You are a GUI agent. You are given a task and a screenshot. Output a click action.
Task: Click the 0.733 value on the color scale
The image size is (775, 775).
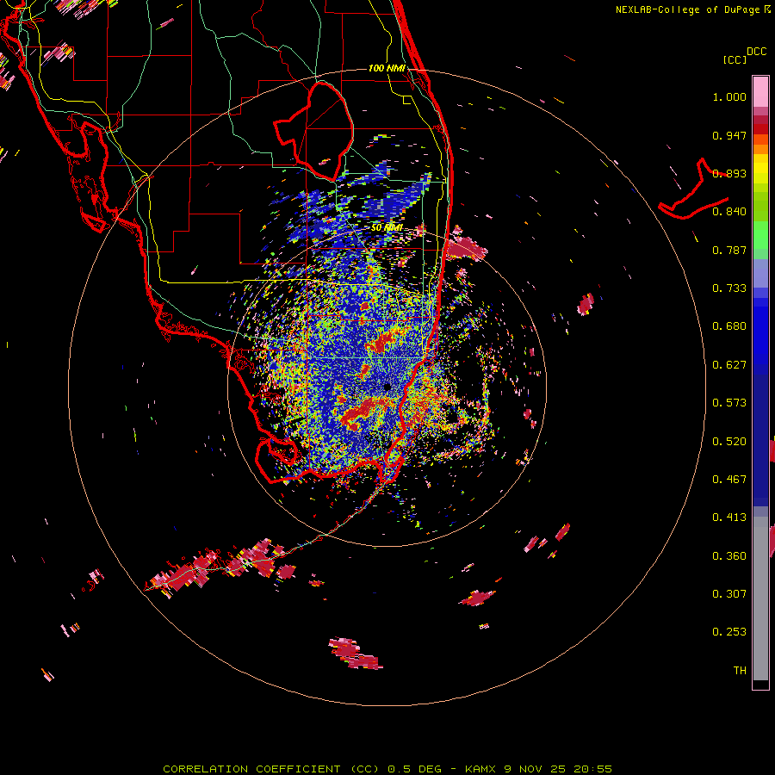tap(729, 288)
